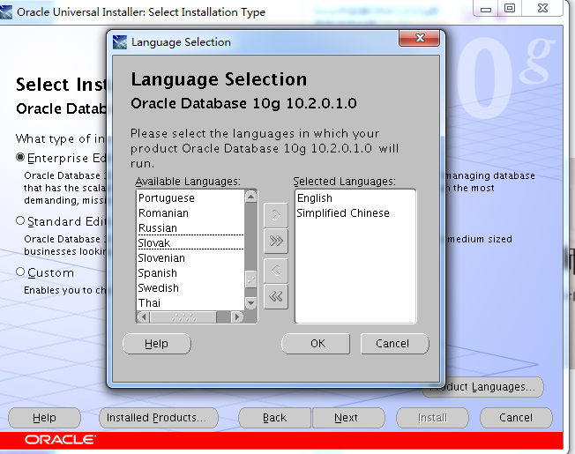Select Swedish in Available Languages
Viewport: 575px width, 454px height.
[x=190, y=288]
